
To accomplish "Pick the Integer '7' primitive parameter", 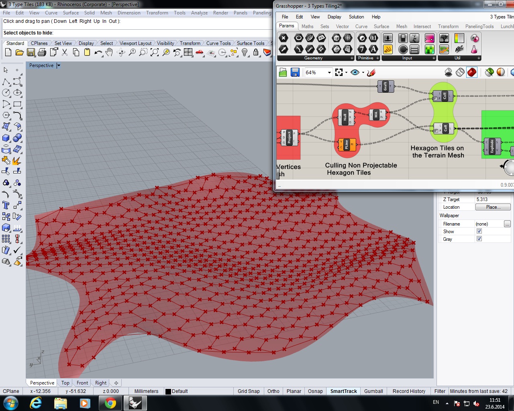I will (x=362, y=49).
